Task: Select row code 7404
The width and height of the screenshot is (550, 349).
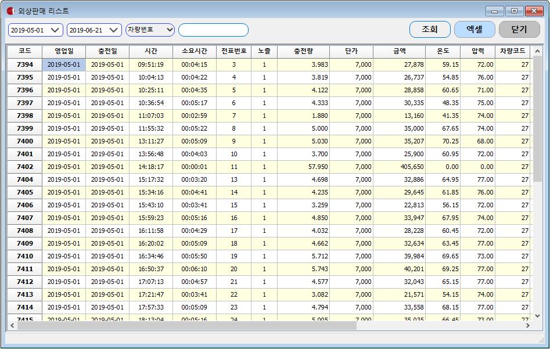Action: coord(25,179)
